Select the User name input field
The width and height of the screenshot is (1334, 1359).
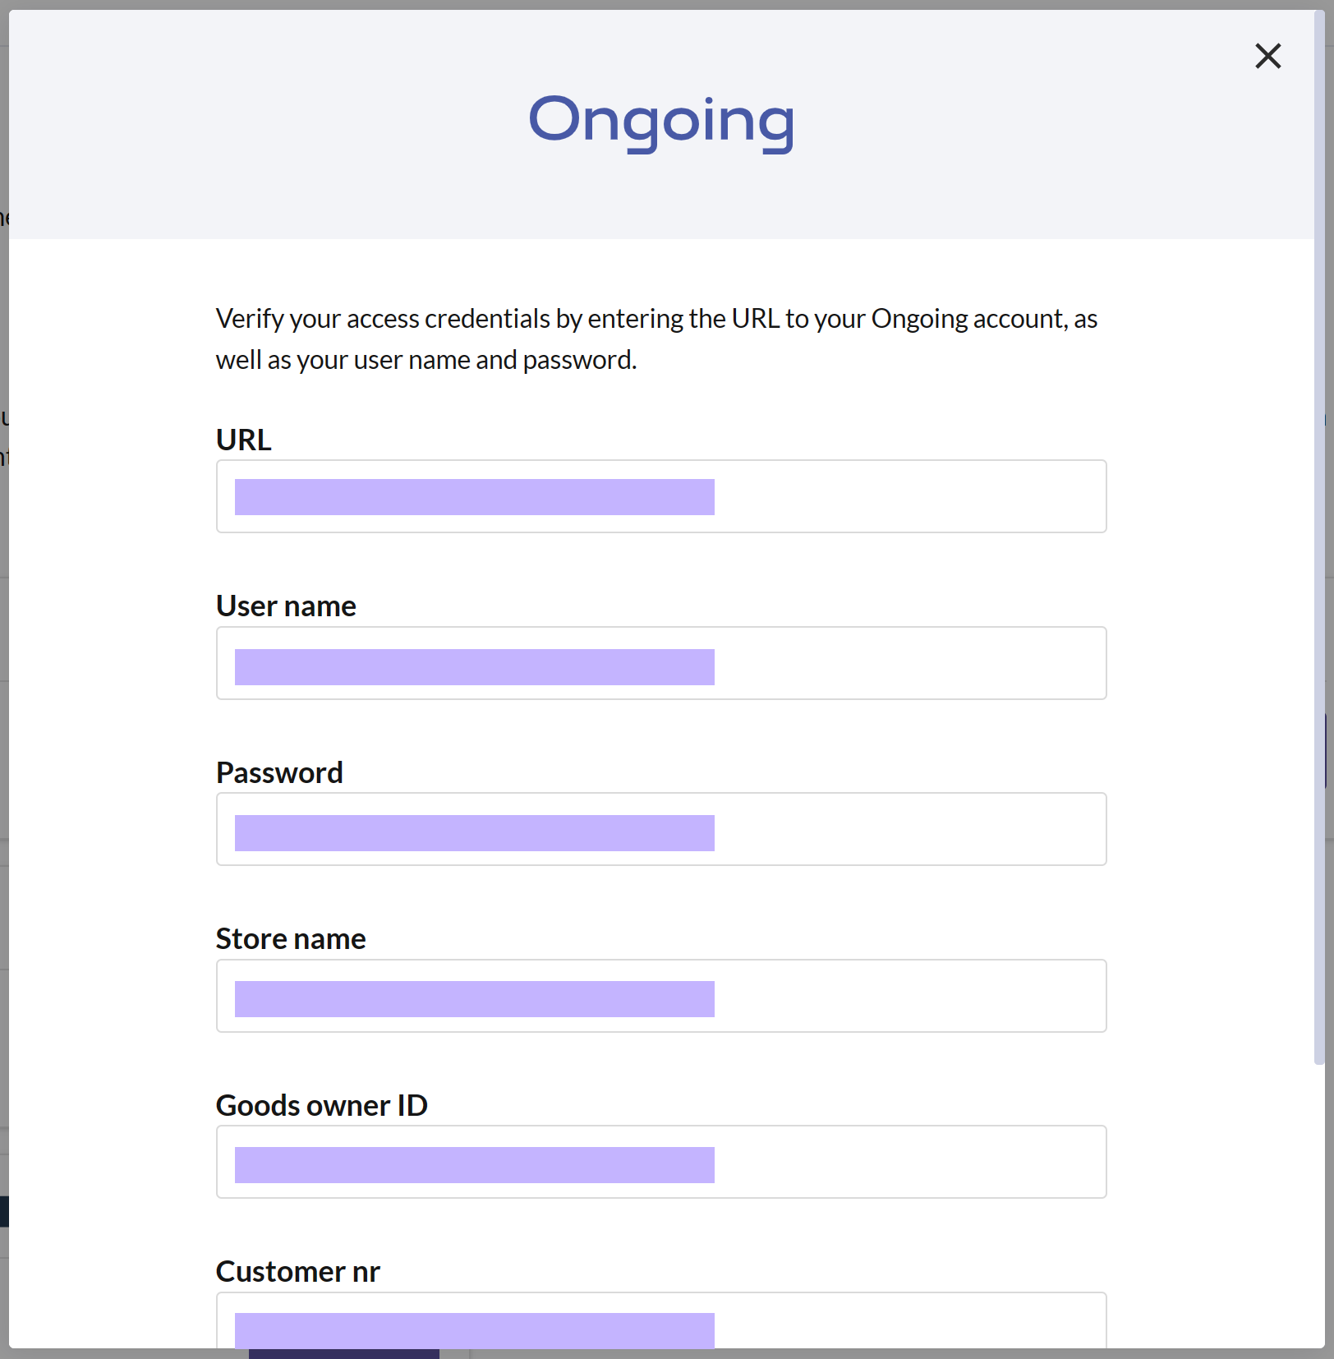coord(661,663)
